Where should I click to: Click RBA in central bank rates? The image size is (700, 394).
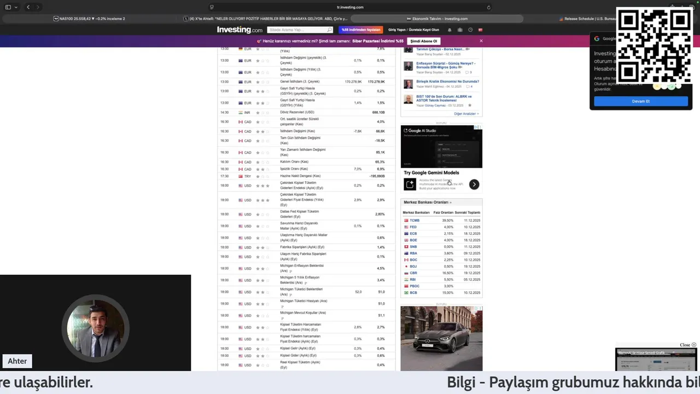click(413, 253)
